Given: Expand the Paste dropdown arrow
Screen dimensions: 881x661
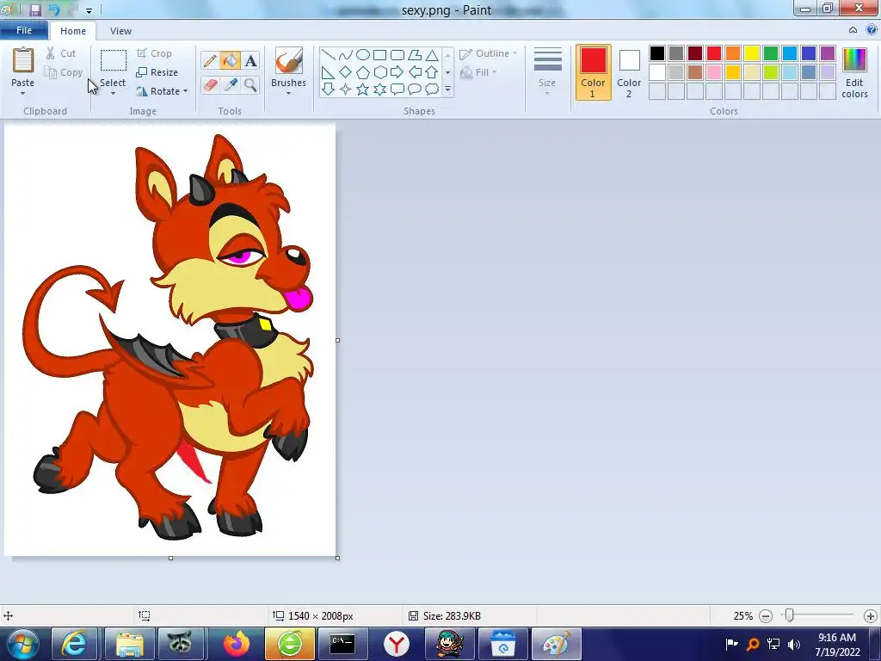Looking at the screenshot, I should [22, 93].
